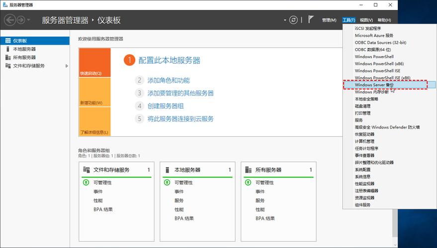Screen dimensions: 437x248
Task: Select 仪表板 in the sidebar
Action: [x=35, y=41]
